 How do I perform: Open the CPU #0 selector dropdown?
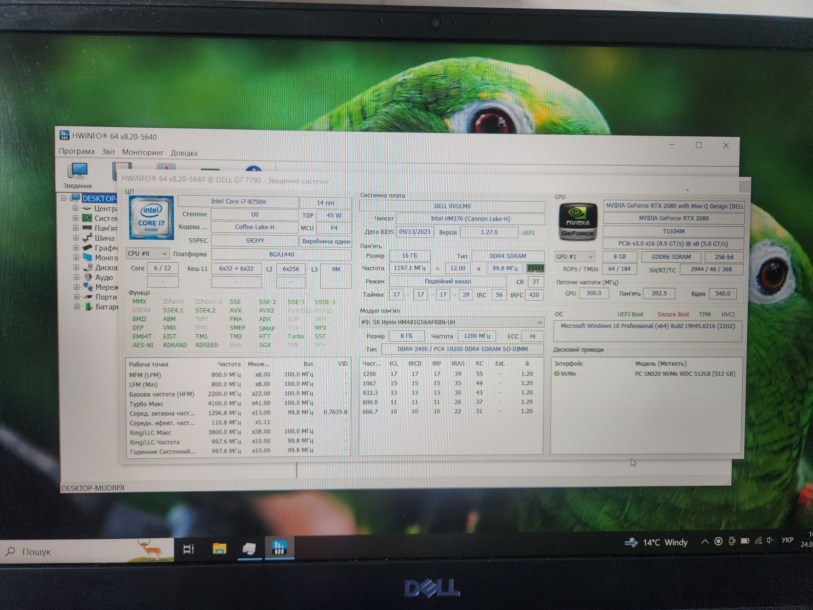click(148, 253)
